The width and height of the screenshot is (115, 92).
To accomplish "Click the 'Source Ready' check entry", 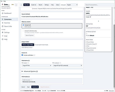I will pos(90,42).
